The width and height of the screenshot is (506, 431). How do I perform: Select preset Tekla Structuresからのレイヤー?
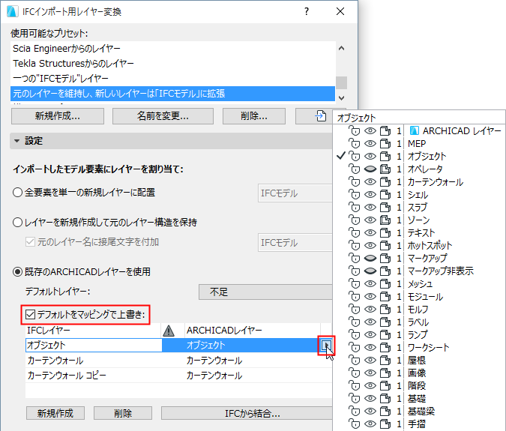[x=173, y=63]
